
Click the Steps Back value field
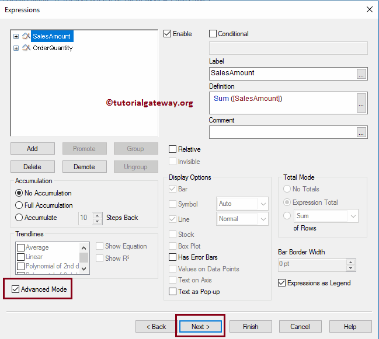click(86, 218)
